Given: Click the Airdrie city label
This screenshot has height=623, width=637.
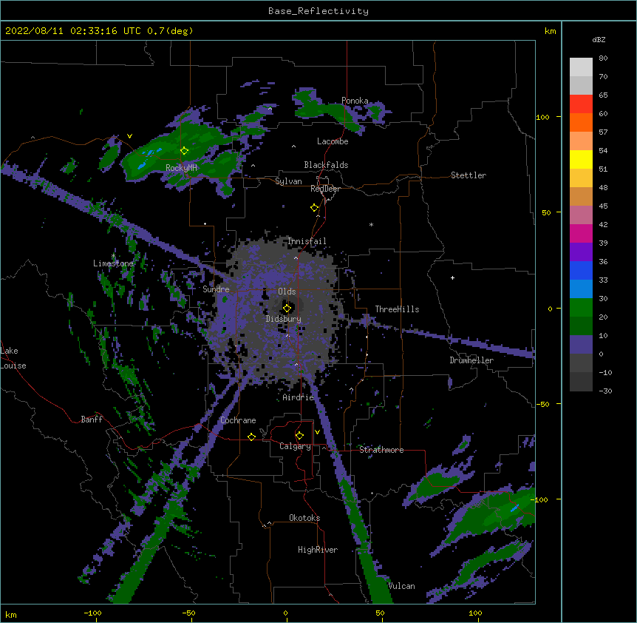Looking at the screenshot, I should click(299, 397).
